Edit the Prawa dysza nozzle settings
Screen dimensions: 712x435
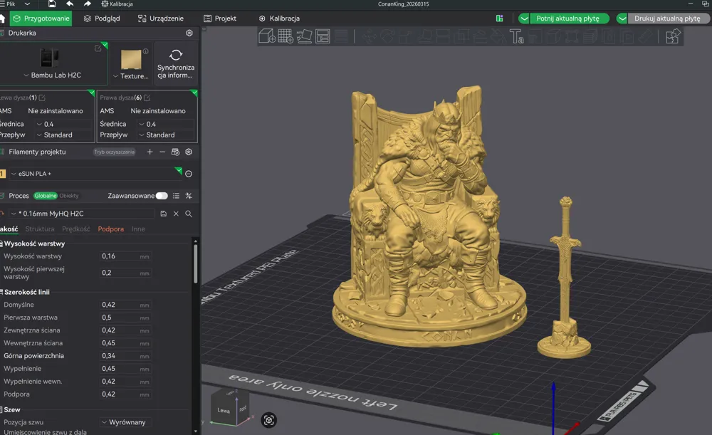tap(147, 98)
